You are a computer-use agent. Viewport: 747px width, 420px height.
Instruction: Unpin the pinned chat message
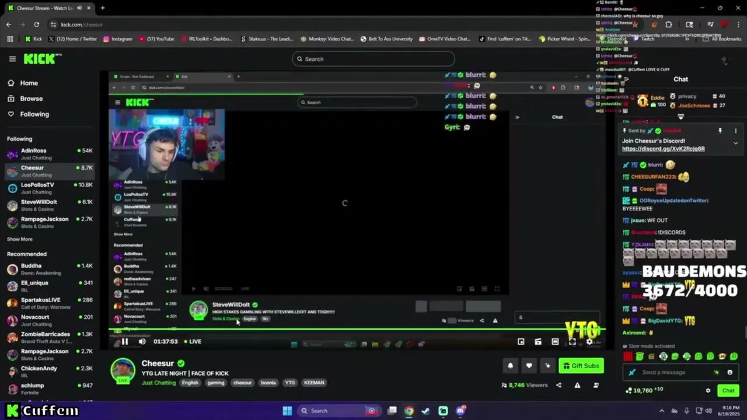[720, 131]
